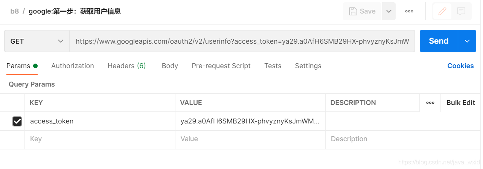483x169 pixels.
Task: Expand the Send button dropdown arrow
Action: click(467, 41)
